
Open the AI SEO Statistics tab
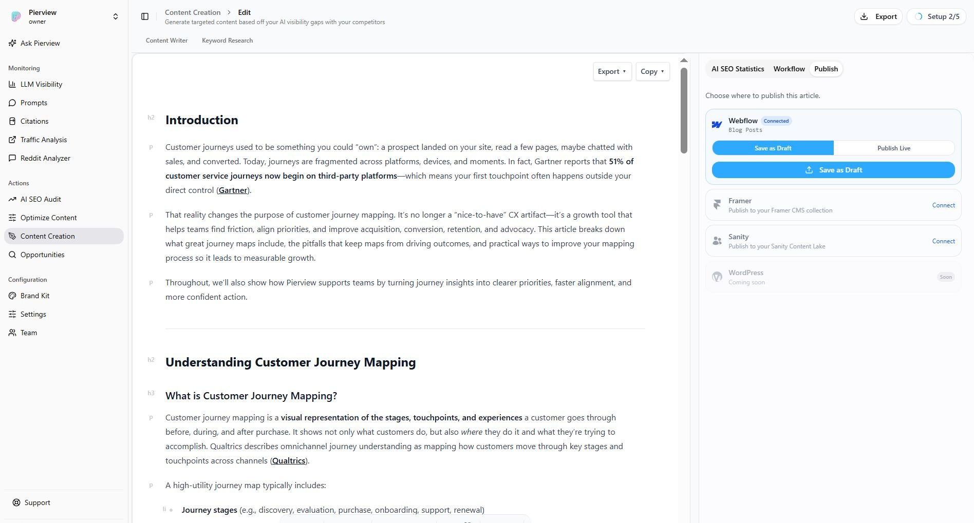pos(738,69)
